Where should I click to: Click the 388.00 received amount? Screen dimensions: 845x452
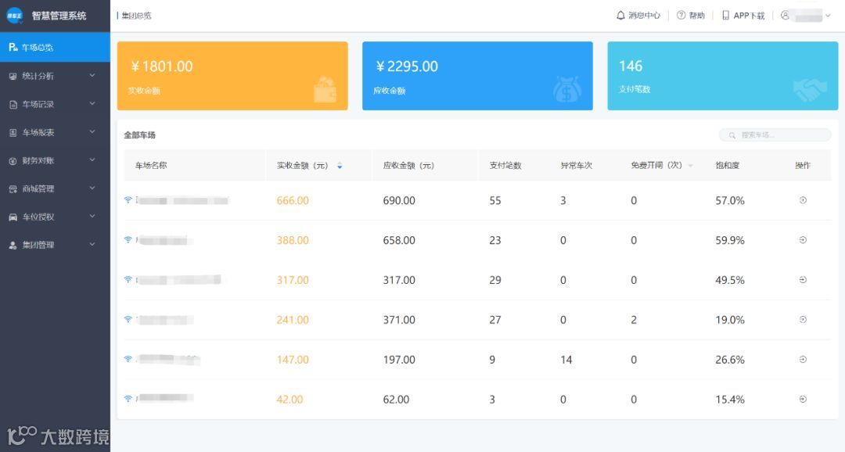[293, 240]
